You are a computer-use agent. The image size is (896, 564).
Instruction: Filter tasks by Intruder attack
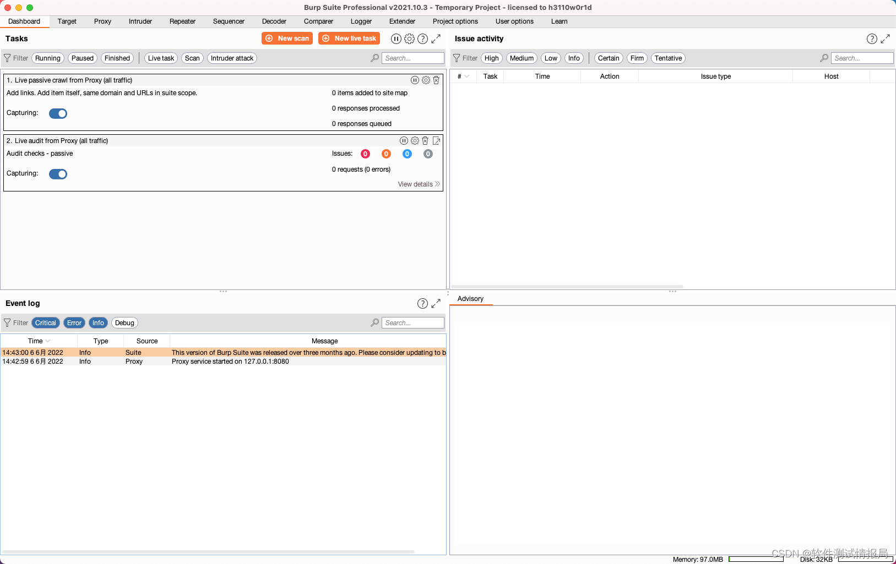[232, 58]
